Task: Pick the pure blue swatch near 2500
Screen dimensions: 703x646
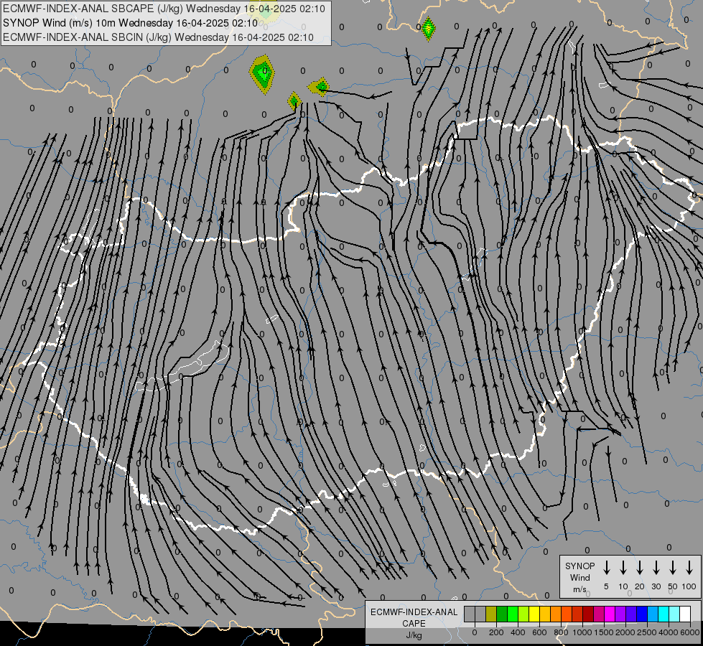Action: 641,614
